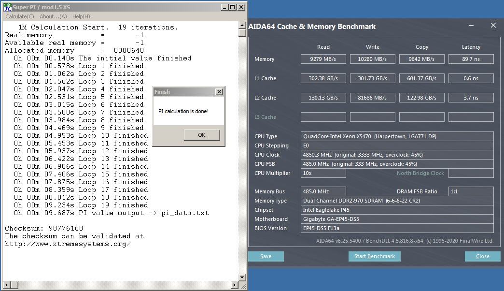Click the L2 Cache Read value 130.13 GB/s

(x=323, y=98)
